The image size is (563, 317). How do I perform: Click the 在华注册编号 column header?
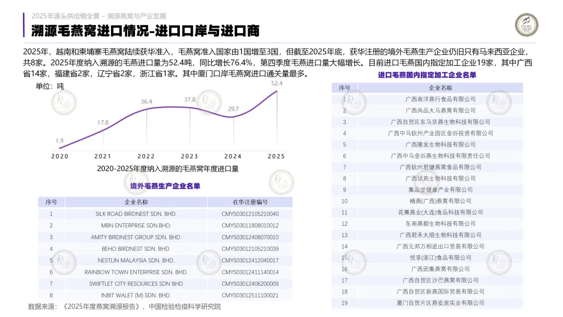click(250, 202)
